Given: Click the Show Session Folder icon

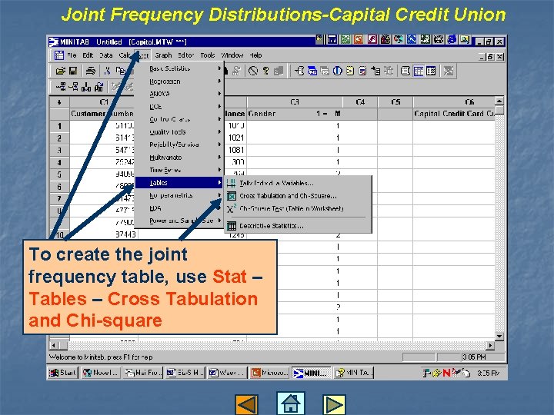Looking at the screenshot, I should pos(299,71).
